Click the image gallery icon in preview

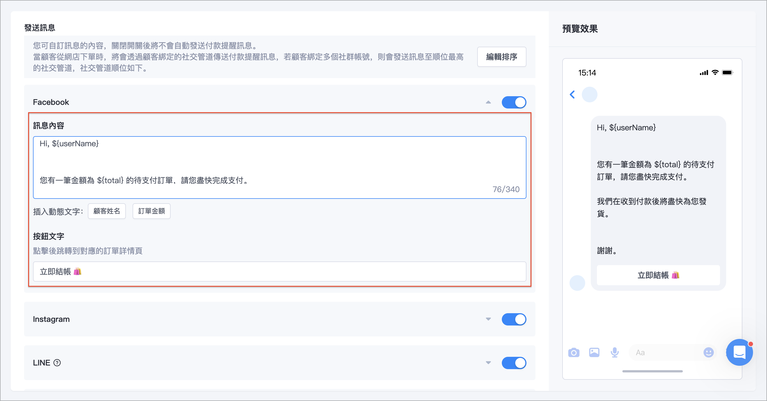594,353
